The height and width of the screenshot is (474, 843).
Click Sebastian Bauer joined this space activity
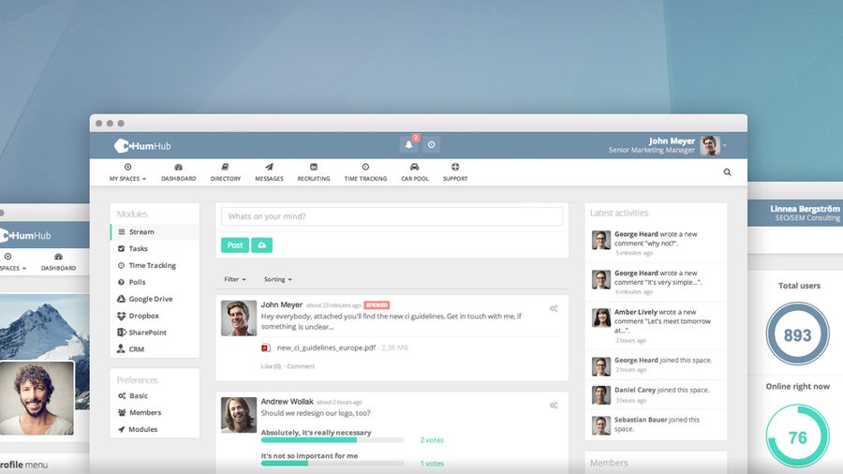tap(656, 424)
